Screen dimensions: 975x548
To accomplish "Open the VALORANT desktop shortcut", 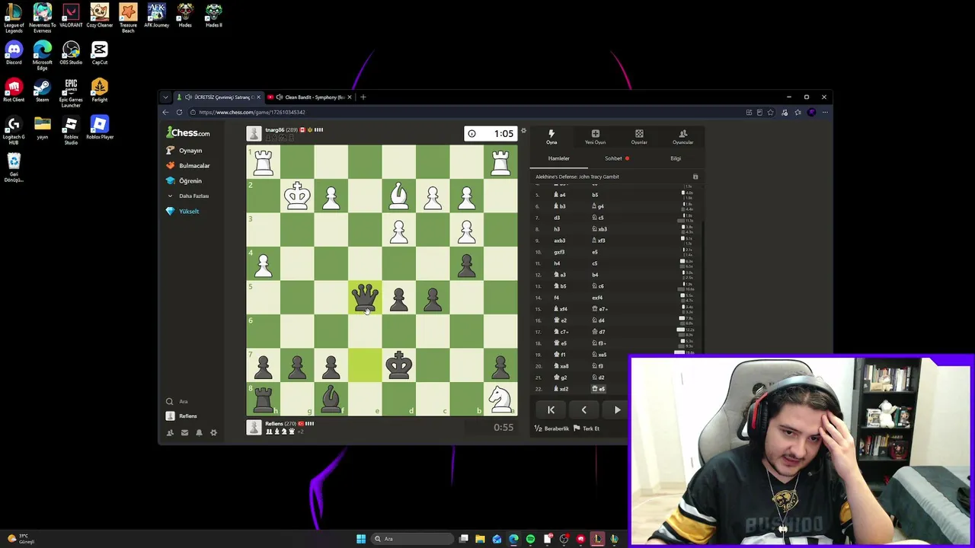I will (x=71, y=16).
